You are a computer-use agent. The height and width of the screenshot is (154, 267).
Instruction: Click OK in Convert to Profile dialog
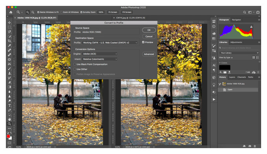(x=149, y=30)
